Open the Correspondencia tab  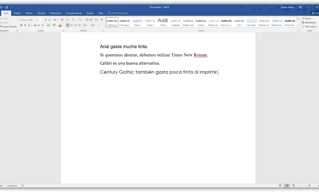74,13
